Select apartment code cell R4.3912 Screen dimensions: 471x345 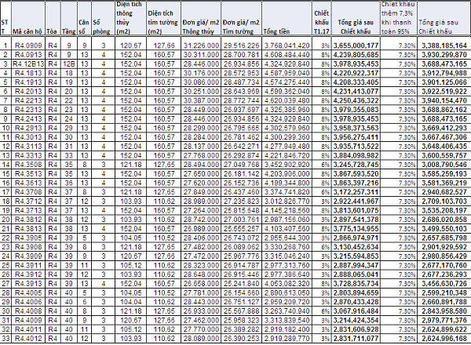pos(28,274)
